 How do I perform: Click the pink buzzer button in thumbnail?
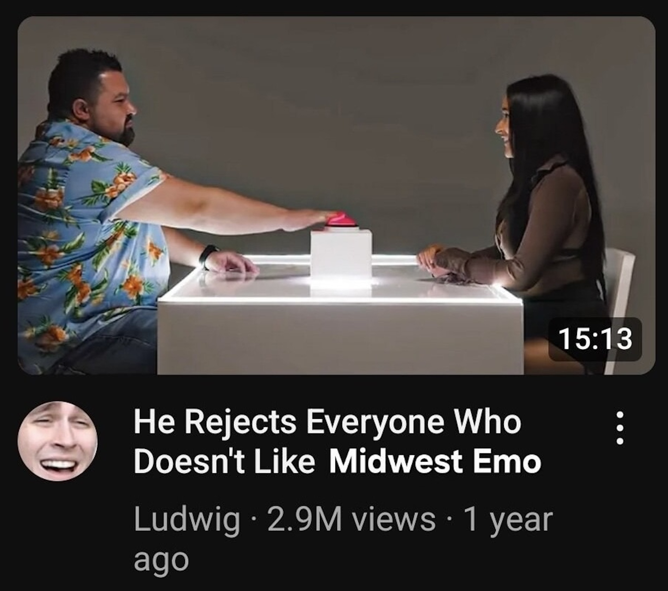340,219
